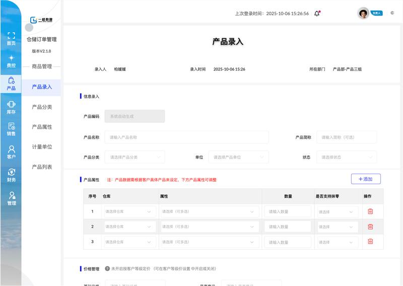Go to 产品属性 menu item
Screen dimensions: 403x286
[x=42, y=127]
